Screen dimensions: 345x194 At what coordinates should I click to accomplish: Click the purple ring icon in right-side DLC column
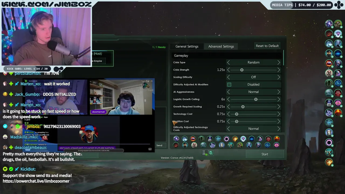point(329,142)
